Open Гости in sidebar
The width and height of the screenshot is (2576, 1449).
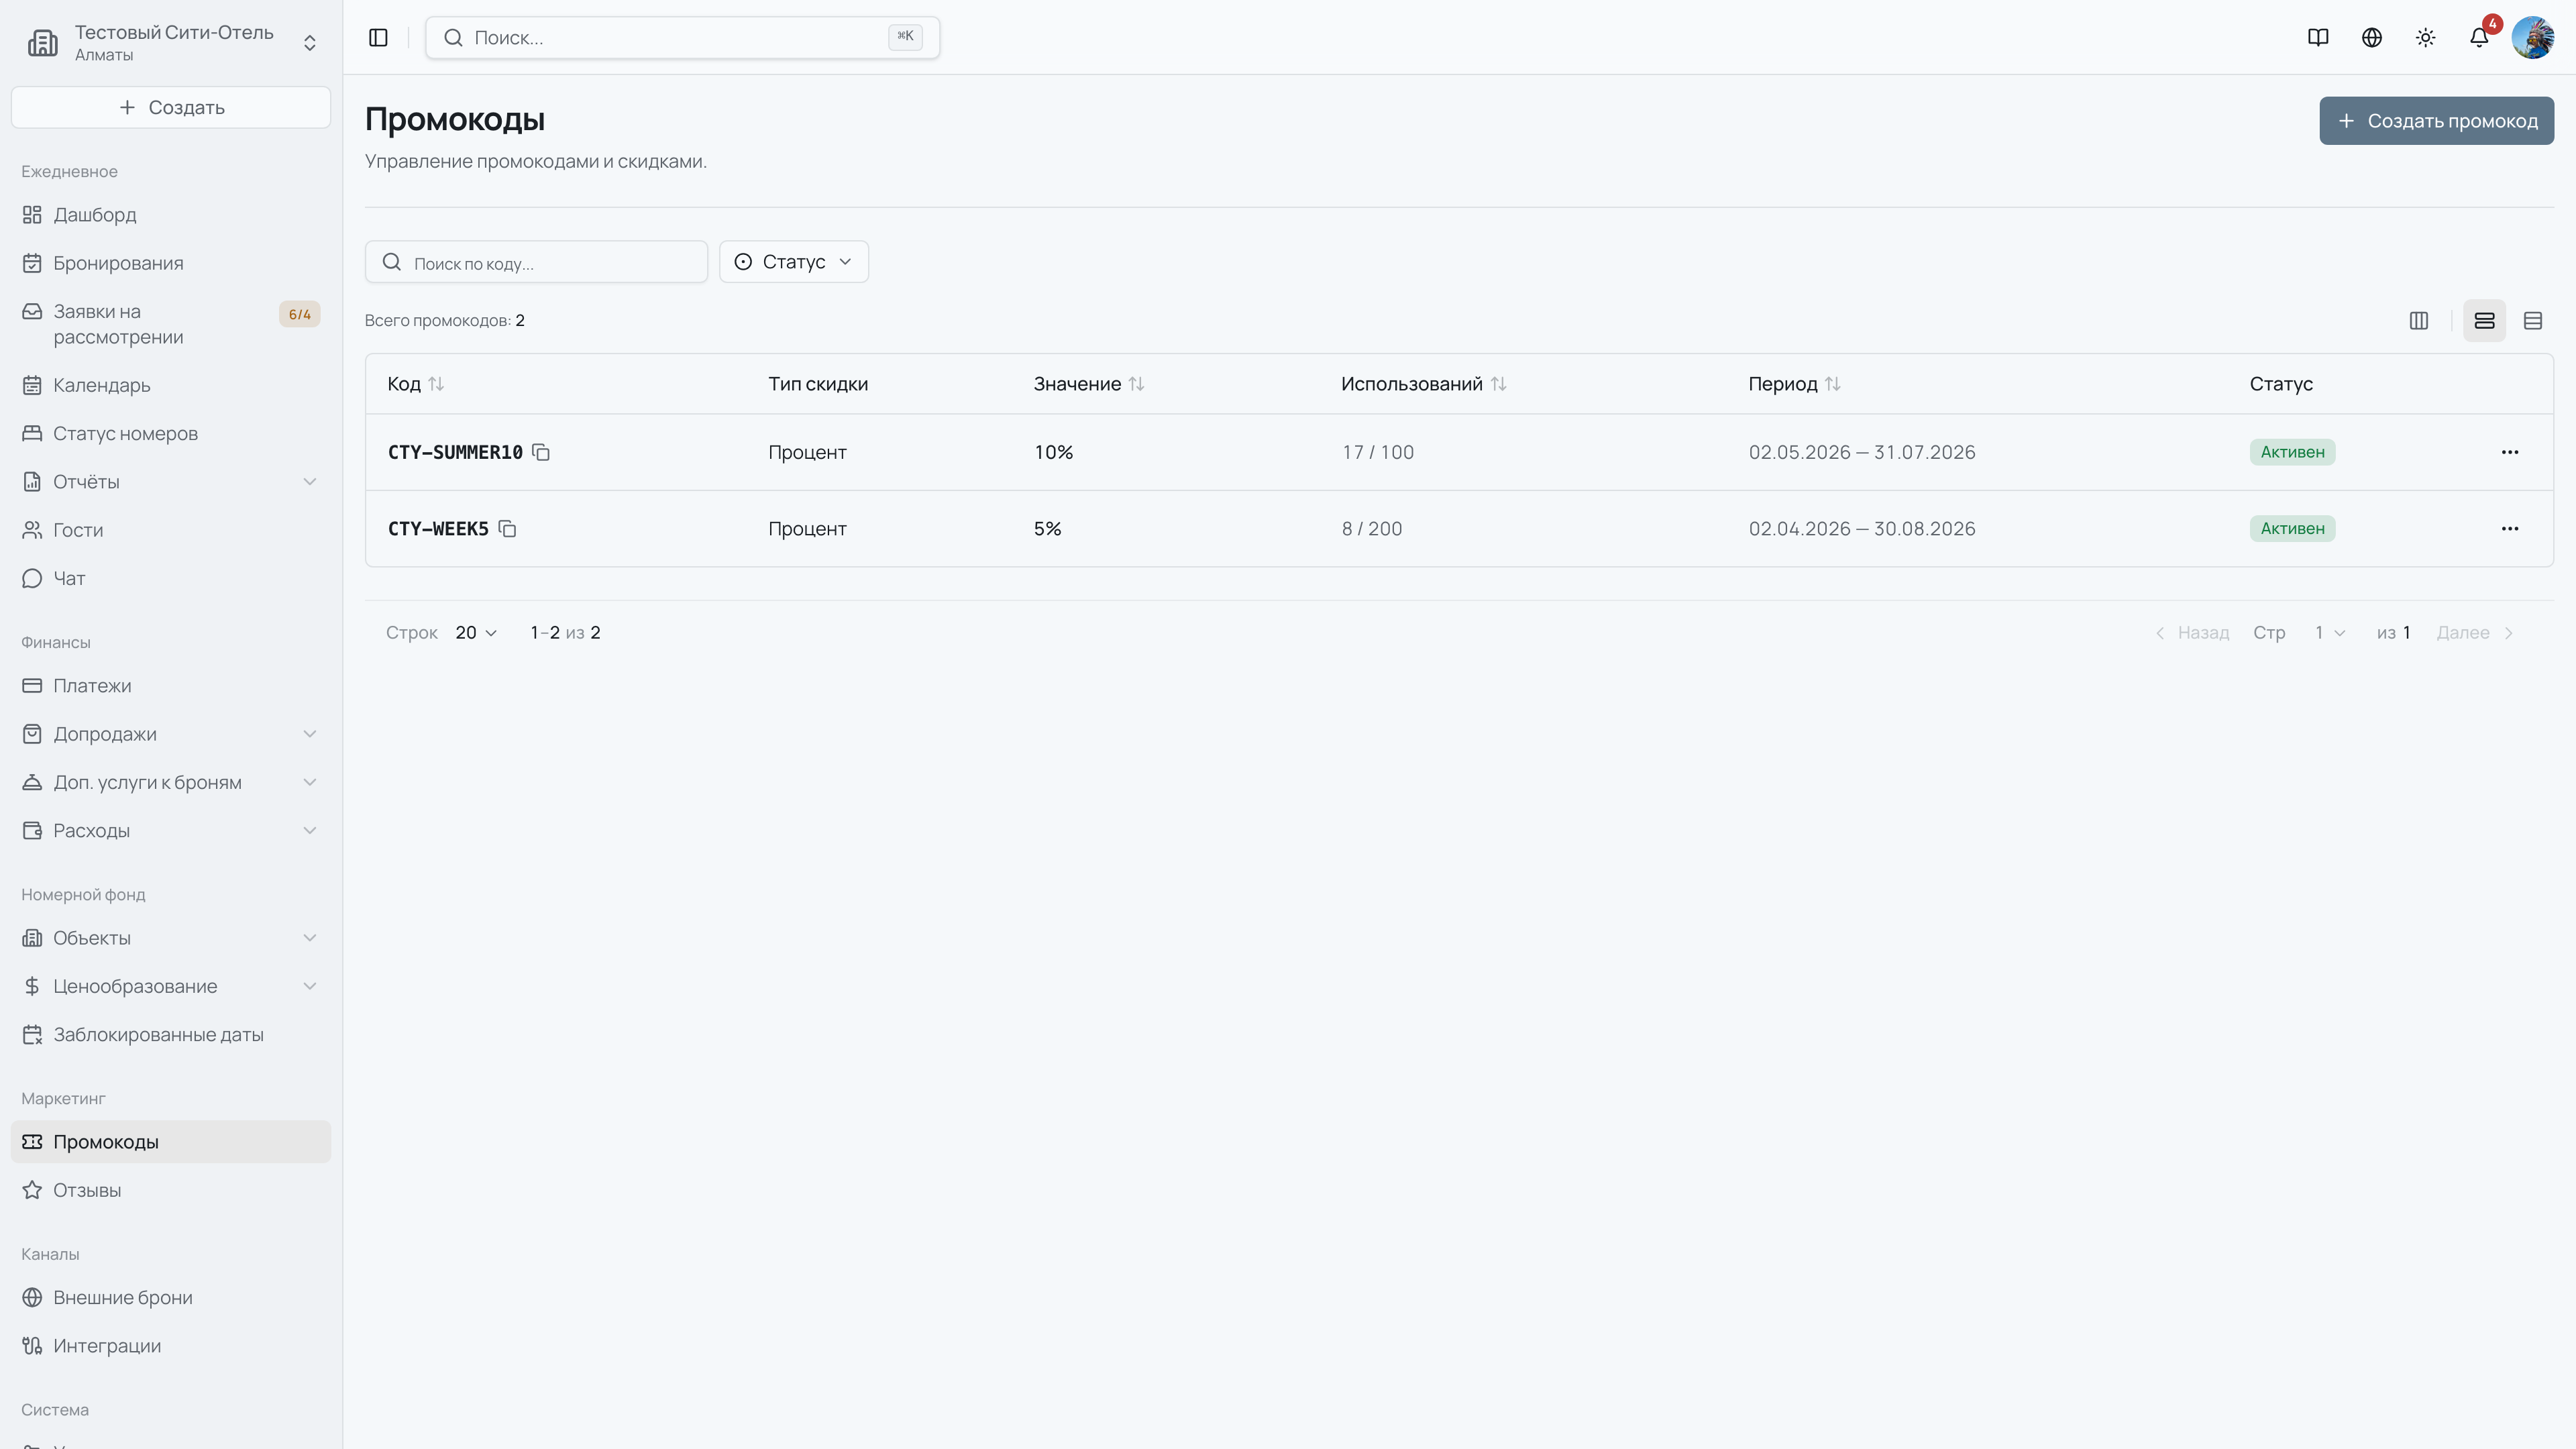(171, 529)
